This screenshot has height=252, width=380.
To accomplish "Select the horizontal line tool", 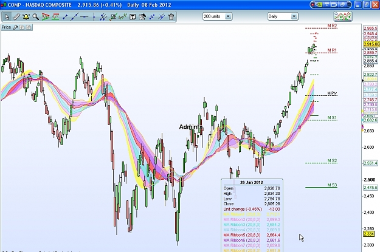I will (x=84, y=17).
